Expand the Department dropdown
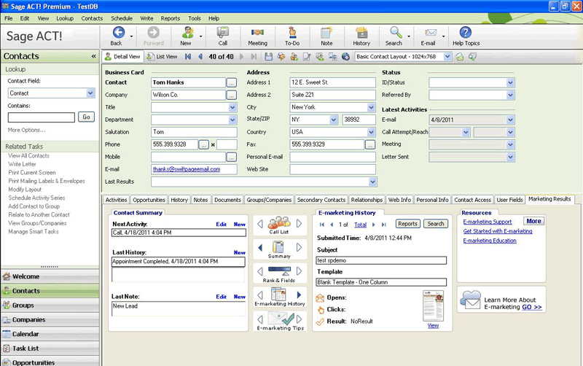Image resolution: width=583 pixels, height=366 pixels. point(232,120)
